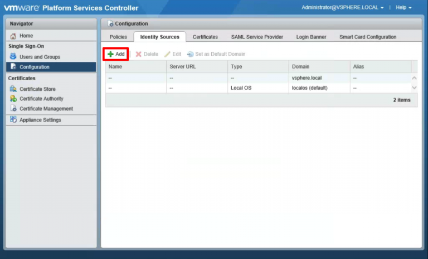Click the pencil Edit icon
Screen dimensions: 428x259
point(167,55)
